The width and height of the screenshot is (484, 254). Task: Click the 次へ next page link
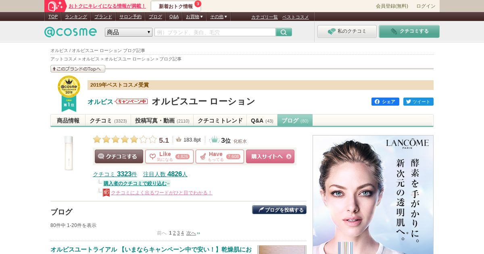(x=191, y=233)
